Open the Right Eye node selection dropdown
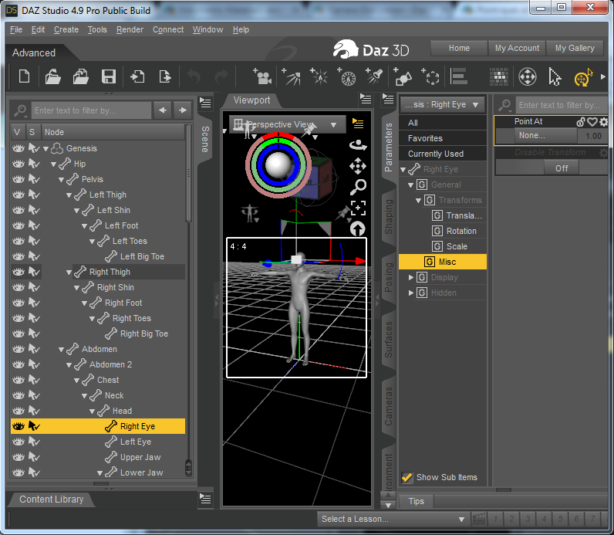The image size is (614, 535). click(x=442, y=105)
